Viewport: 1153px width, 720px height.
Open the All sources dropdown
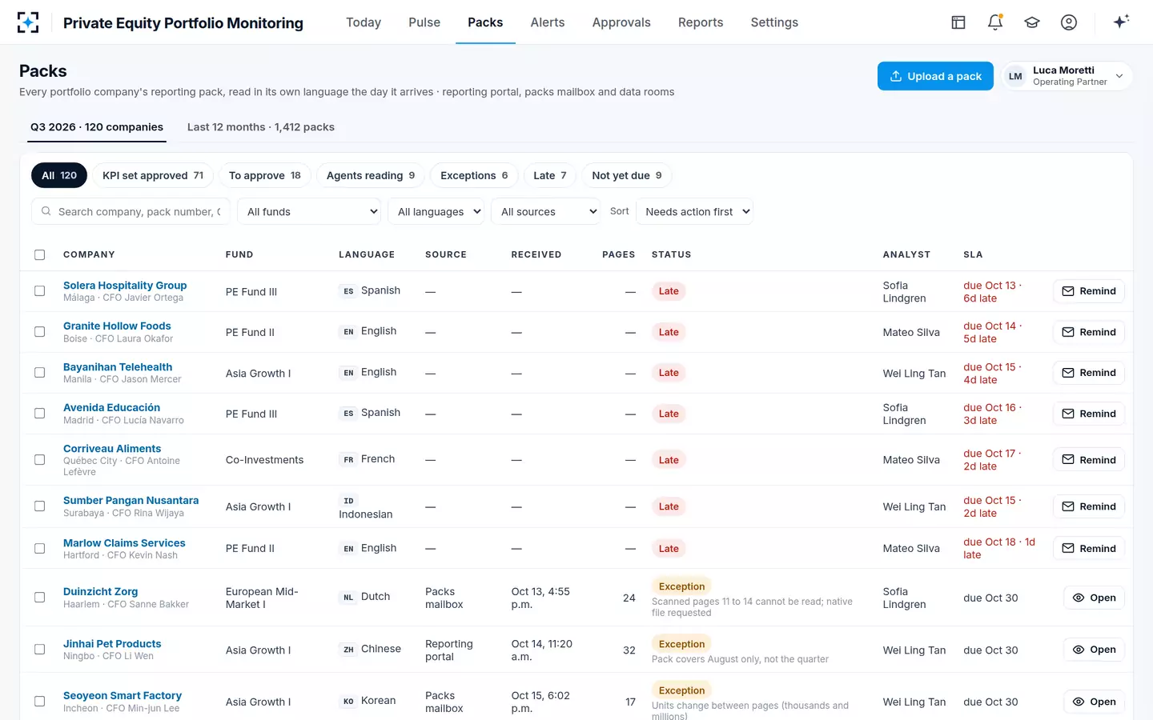point(545,211)
